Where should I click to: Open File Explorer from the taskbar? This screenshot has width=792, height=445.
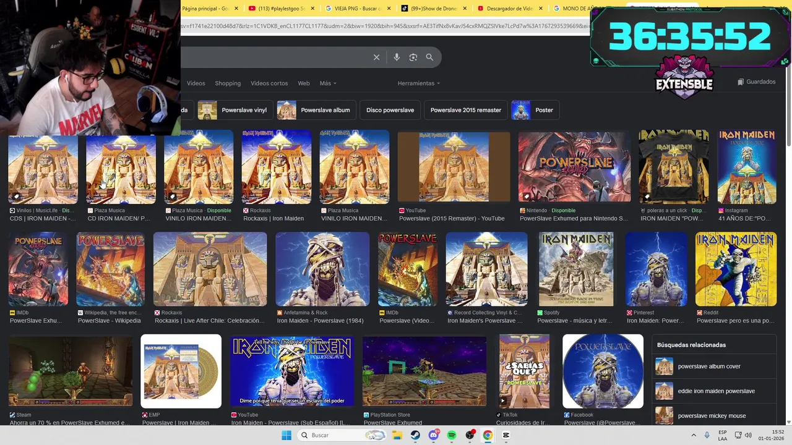397,435
